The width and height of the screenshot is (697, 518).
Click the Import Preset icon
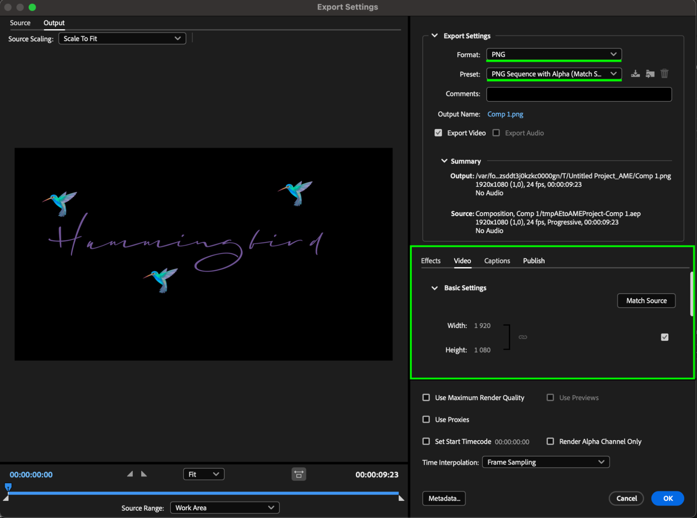pos(650,74)
